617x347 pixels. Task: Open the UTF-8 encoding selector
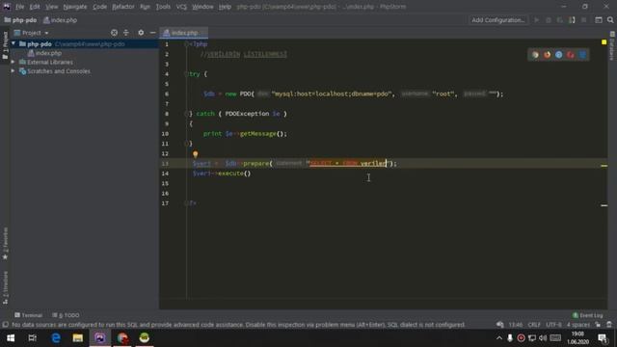(553, 325)
